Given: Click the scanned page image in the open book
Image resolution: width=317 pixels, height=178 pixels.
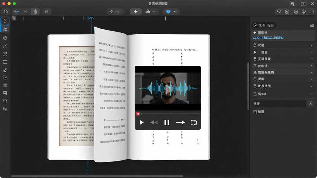Looking at the screenshot, I should (x=77, y=96).
